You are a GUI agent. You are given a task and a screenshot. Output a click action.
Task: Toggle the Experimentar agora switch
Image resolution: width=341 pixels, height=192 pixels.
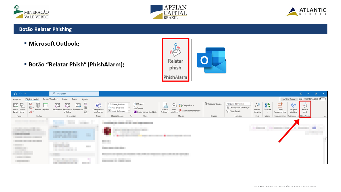[x=322, y=99]
